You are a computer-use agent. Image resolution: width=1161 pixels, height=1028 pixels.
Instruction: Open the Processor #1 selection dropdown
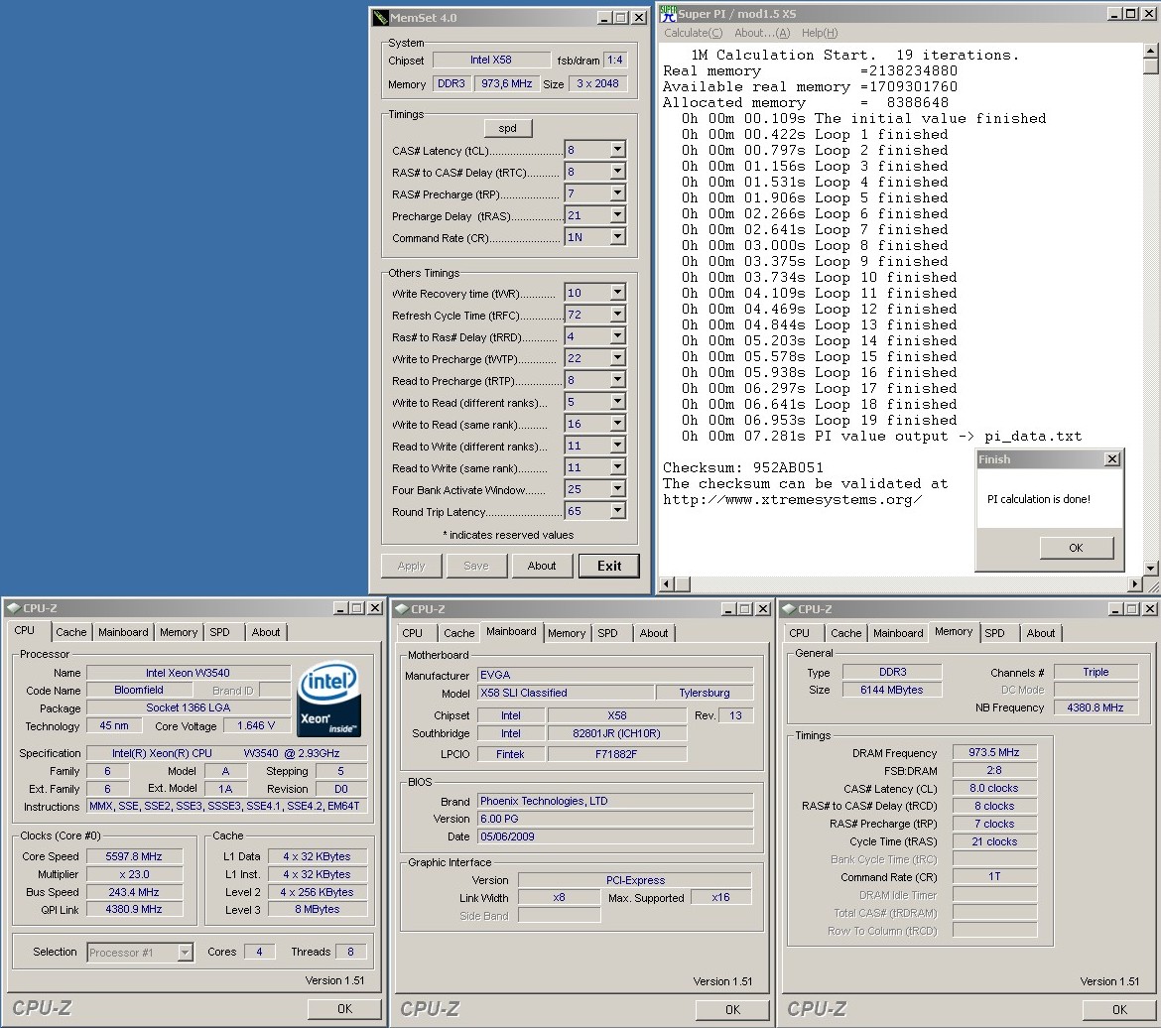point(186,953)
